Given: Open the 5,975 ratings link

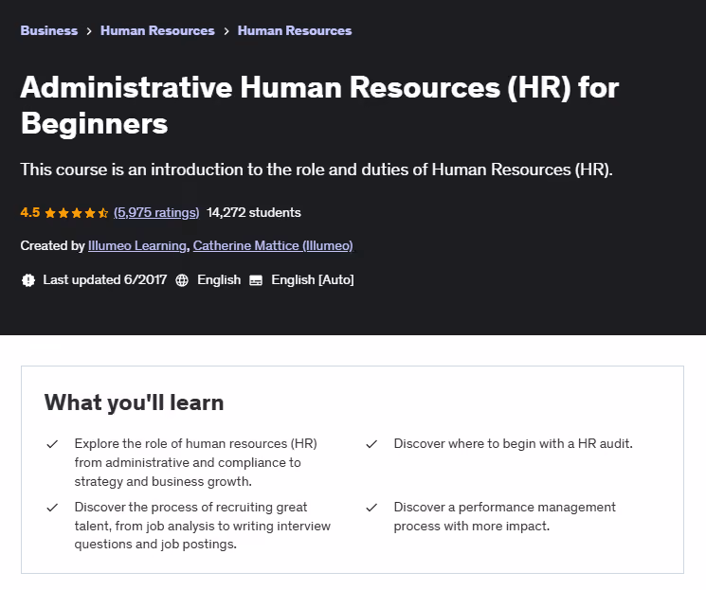Looking at the screenshot, I should point(156,212).
